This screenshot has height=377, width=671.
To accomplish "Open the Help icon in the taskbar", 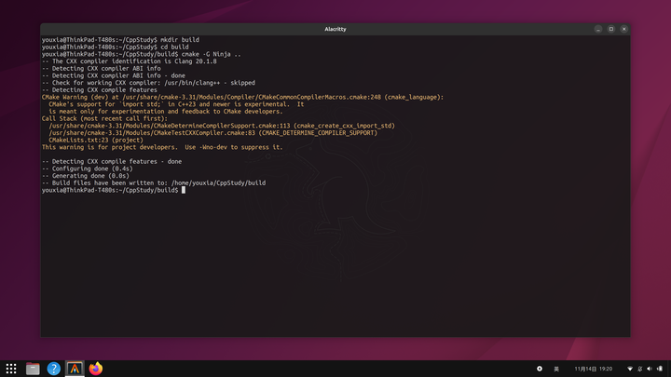I will [53, 369].
